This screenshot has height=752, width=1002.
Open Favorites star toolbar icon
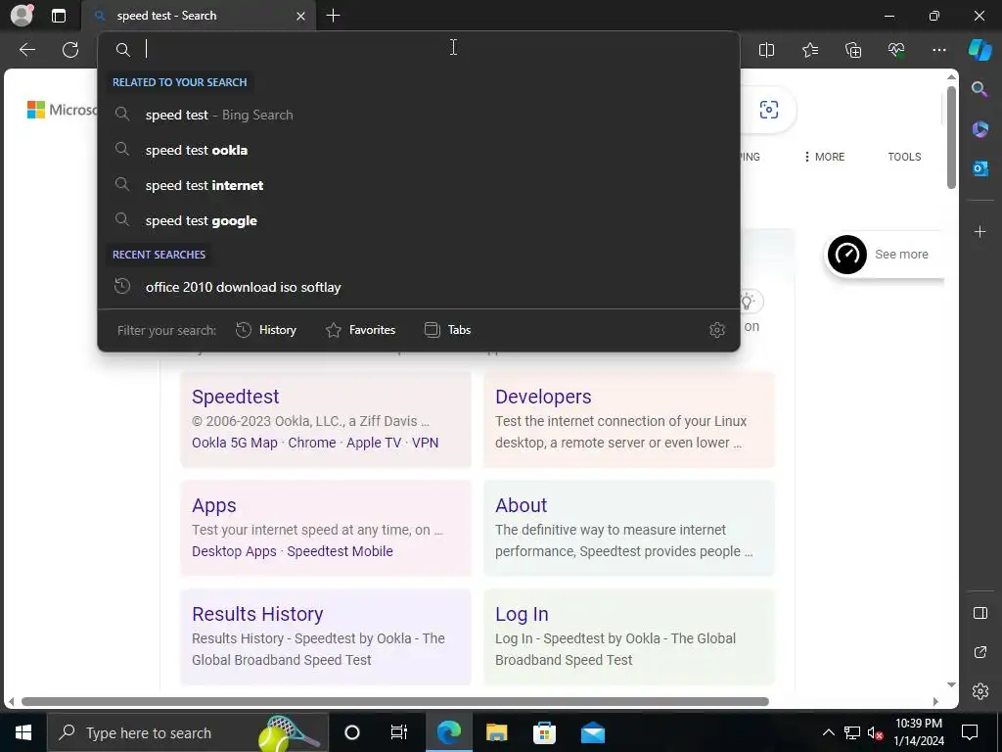pos(809,50)
